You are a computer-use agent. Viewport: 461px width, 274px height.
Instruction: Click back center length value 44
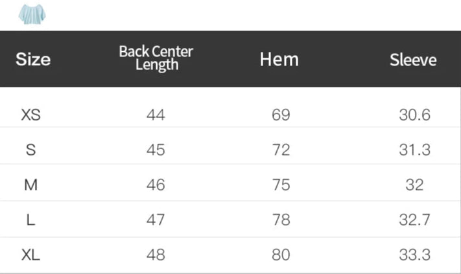[x=156, y=115]
